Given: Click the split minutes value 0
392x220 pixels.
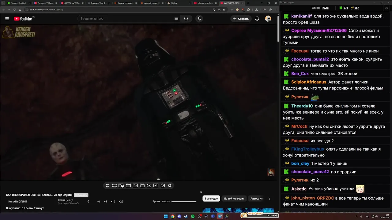Looking at the screenshot, I should [88, 202].
